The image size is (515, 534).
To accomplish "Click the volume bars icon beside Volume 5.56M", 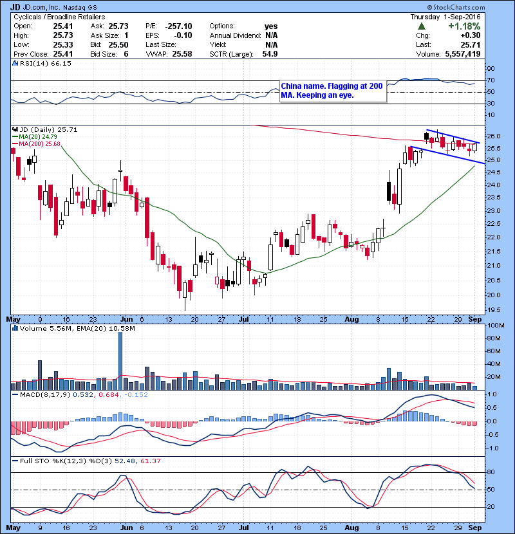I will [x=15, y=328].
